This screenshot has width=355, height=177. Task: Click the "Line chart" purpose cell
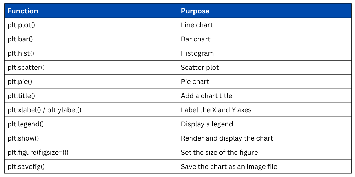(197, 25)
